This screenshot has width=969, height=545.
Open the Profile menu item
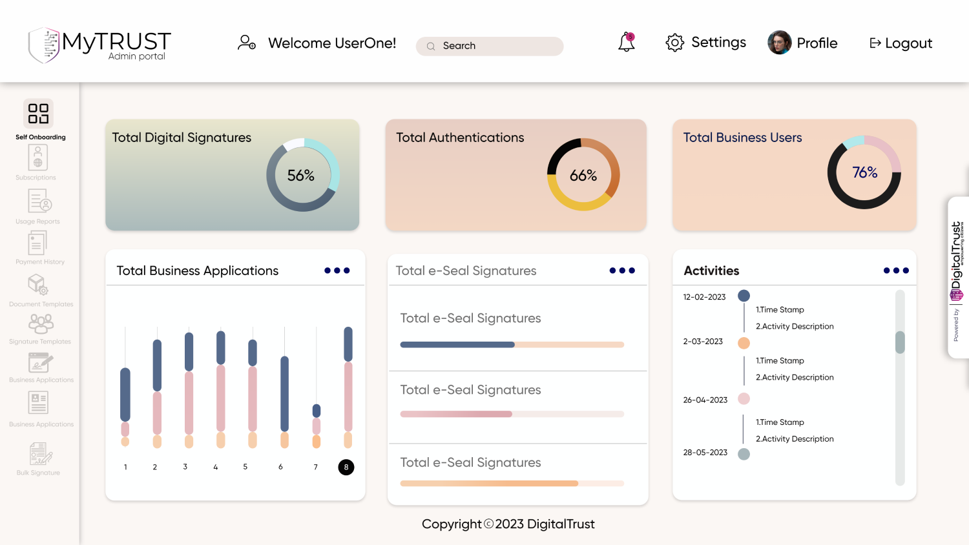[802, 43]
